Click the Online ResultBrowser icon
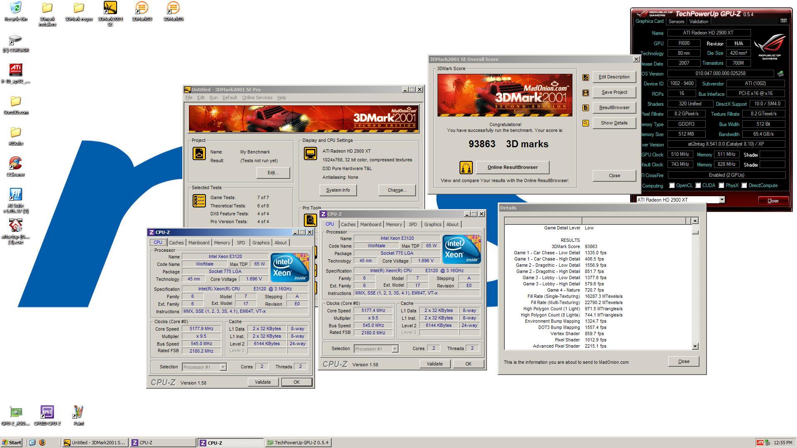Viewport: 797px width, 448px height. [466, 168]
